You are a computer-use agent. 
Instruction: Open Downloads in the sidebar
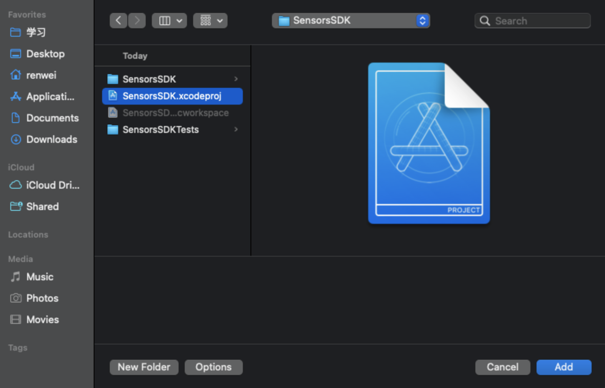coord(43,139)
